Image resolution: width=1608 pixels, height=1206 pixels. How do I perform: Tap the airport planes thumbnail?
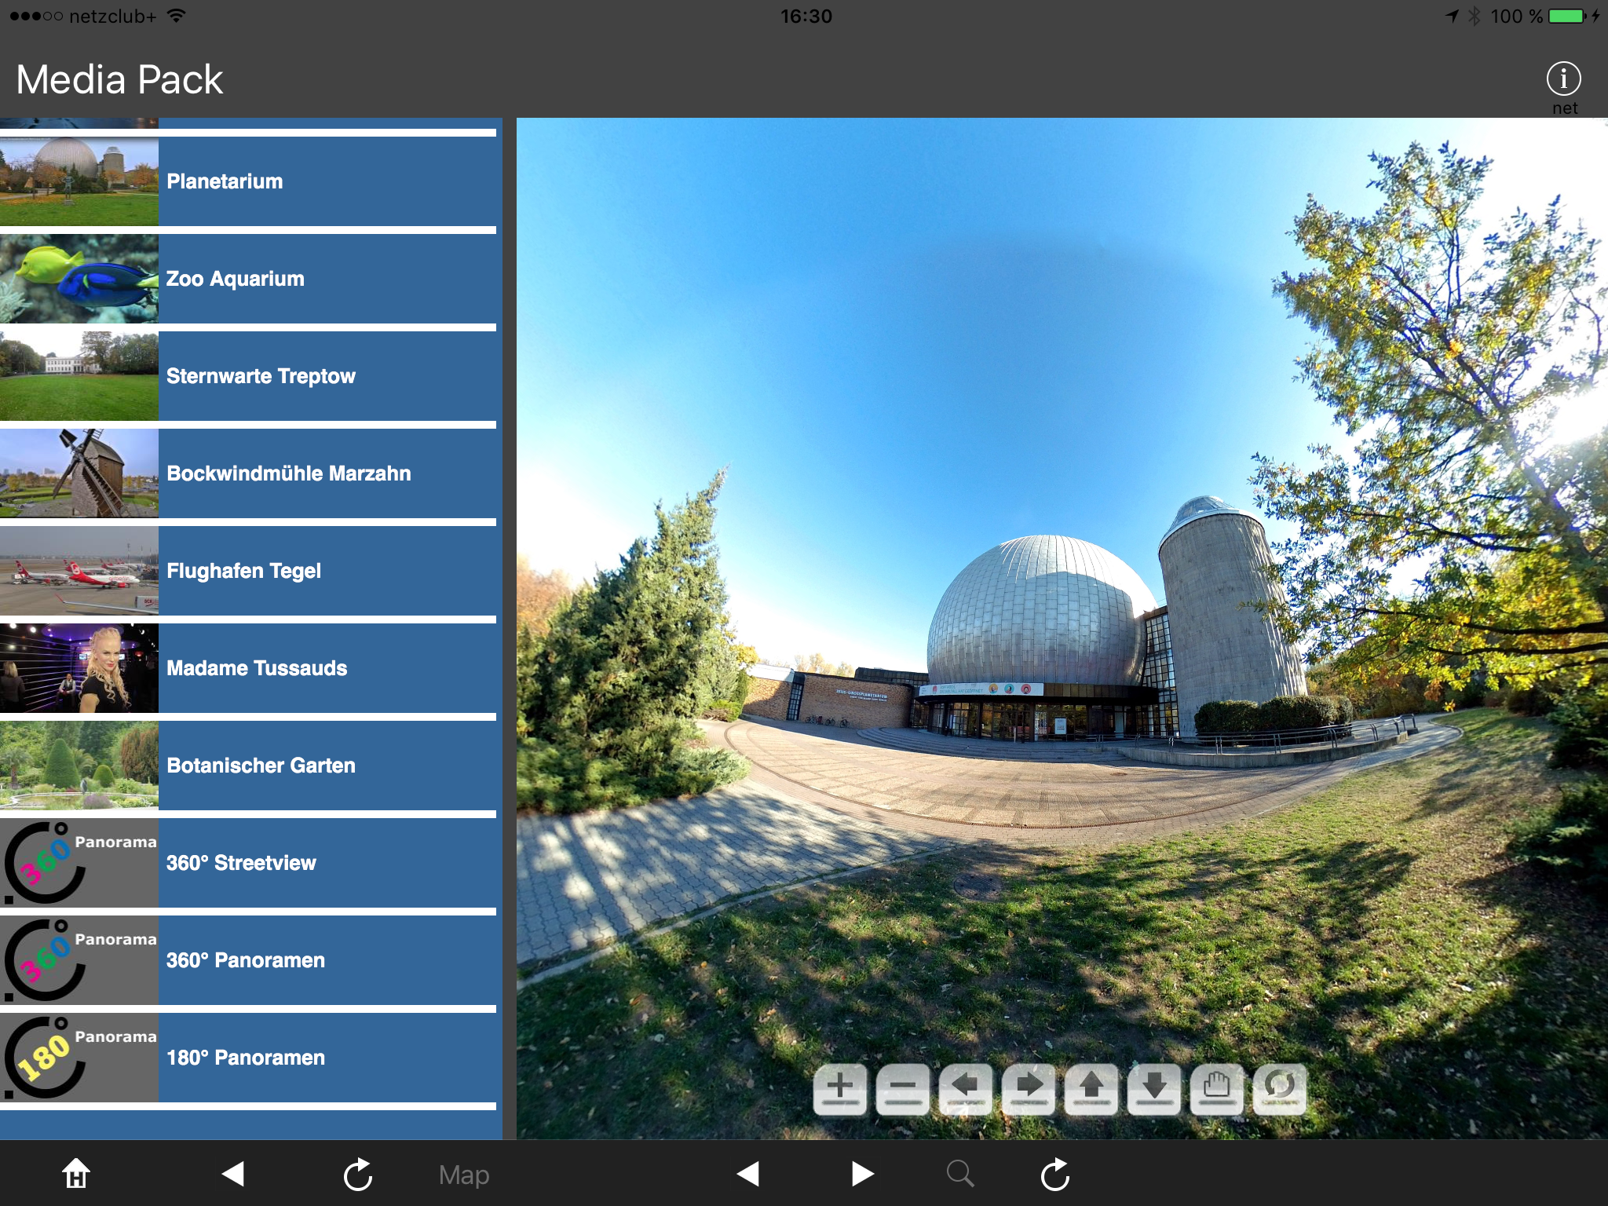tap(79, 571)
